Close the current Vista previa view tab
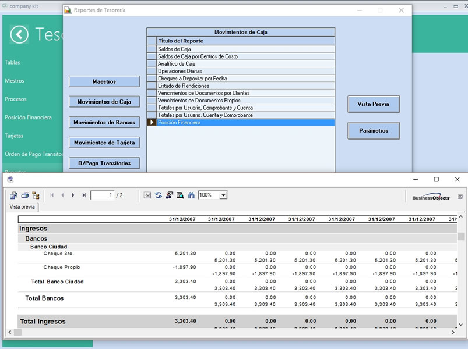This screenshot has width=468, height=349. click(460, 197)
